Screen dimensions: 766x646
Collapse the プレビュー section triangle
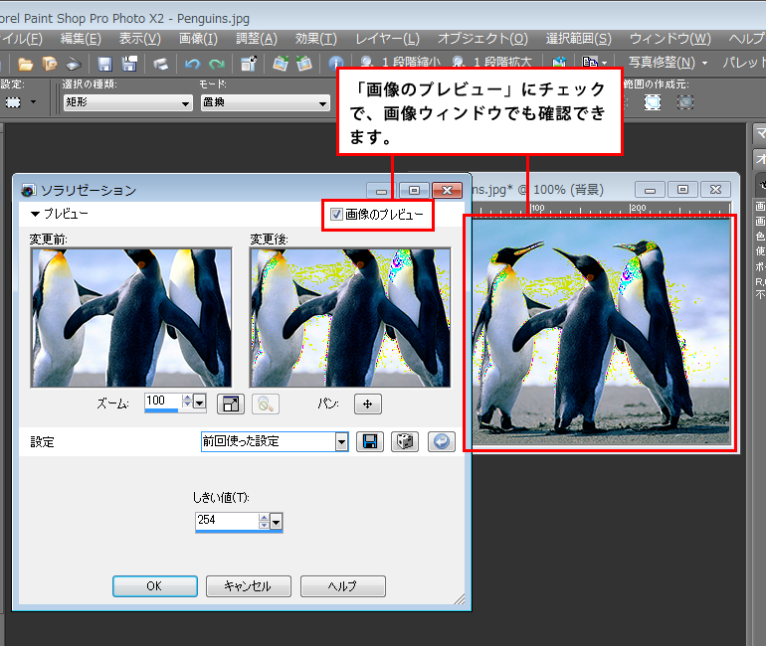35,214
